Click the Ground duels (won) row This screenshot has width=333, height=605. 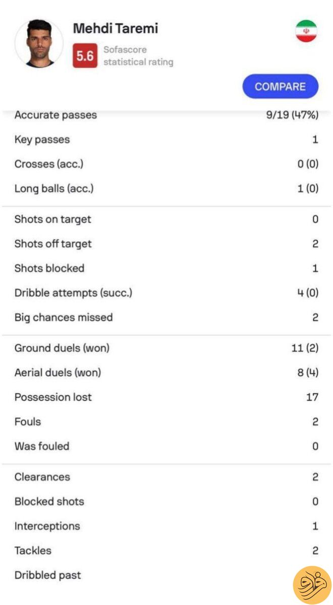click(166, 348)
